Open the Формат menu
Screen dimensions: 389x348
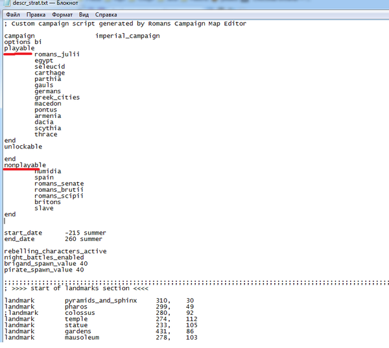[x=62, y=14]
